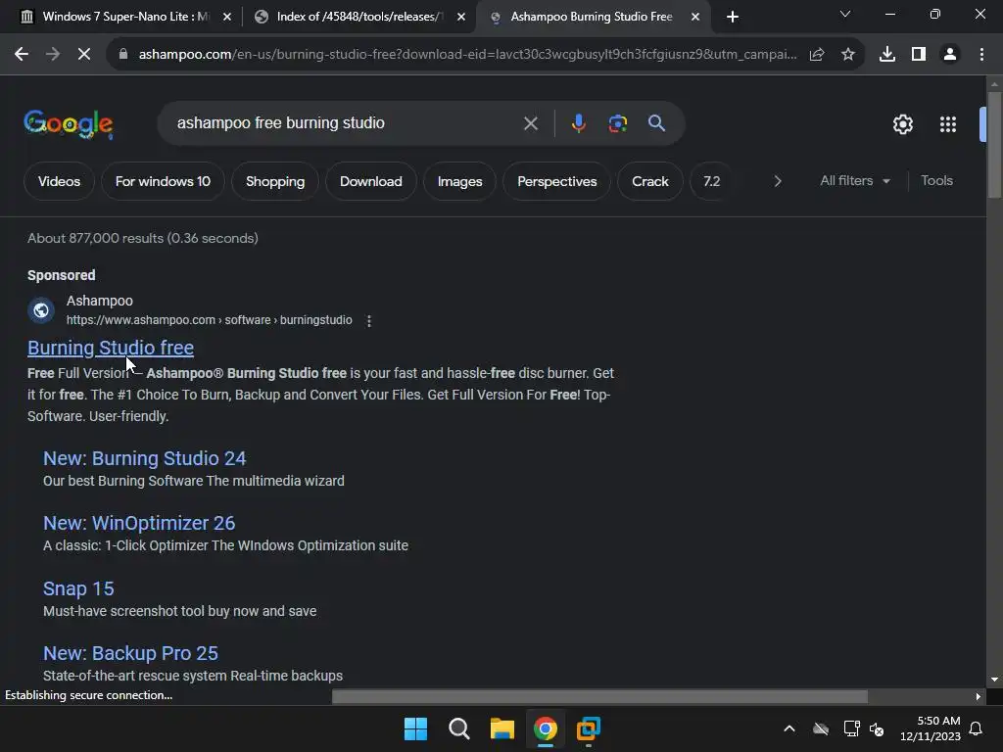Open New: WinOptimizer 26 link
The width and height of the screenshot is (1003, 752).
[x=139, y=523]
